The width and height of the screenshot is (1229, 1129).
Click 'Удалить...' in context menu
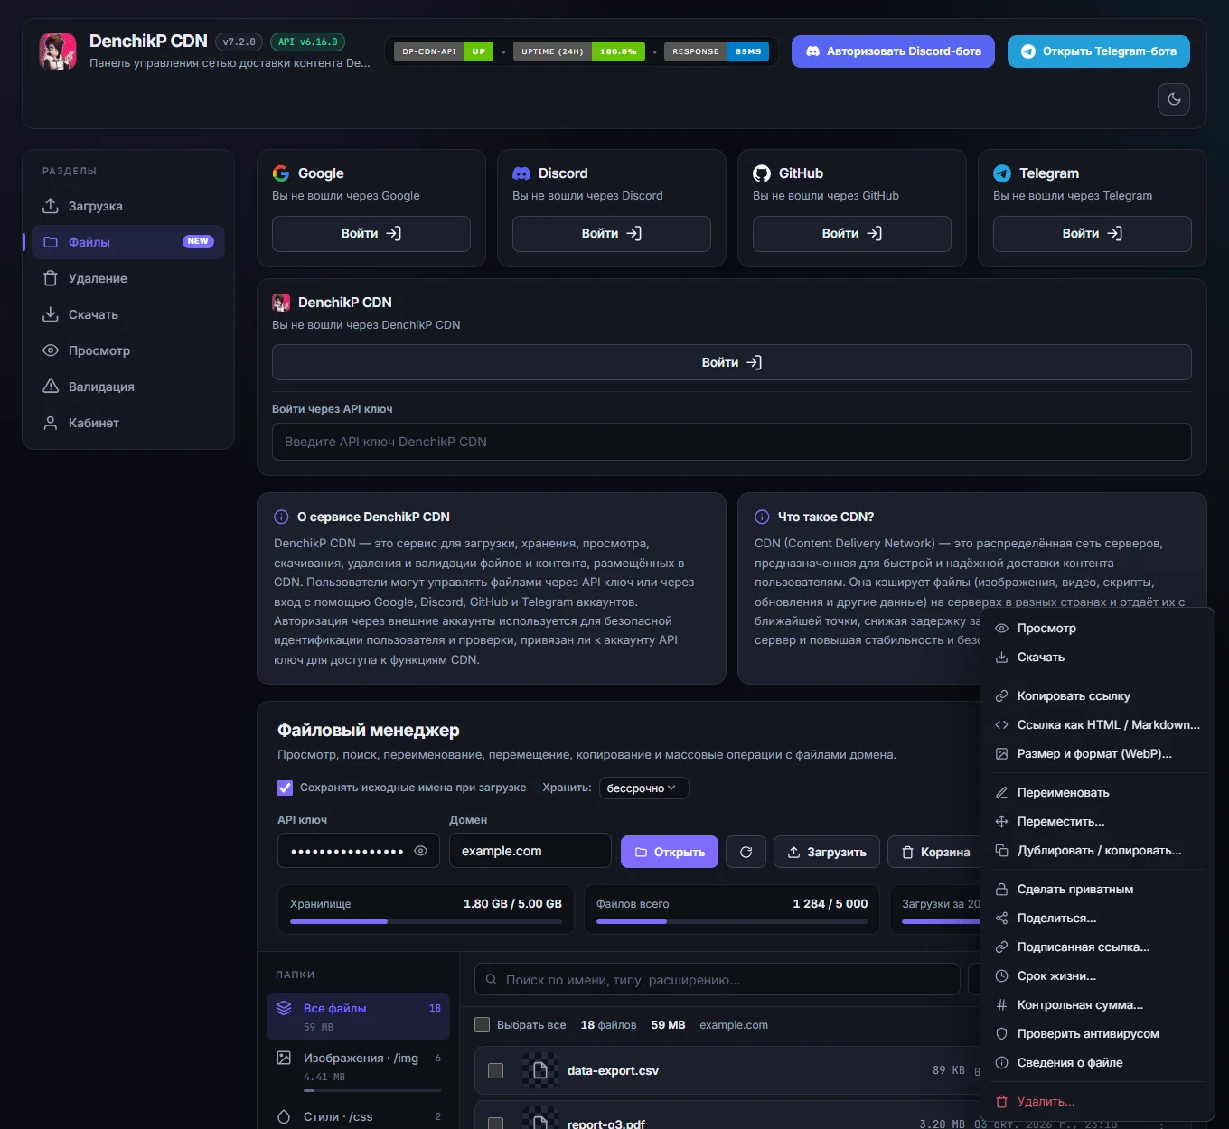click(x=1097, y=1102)
